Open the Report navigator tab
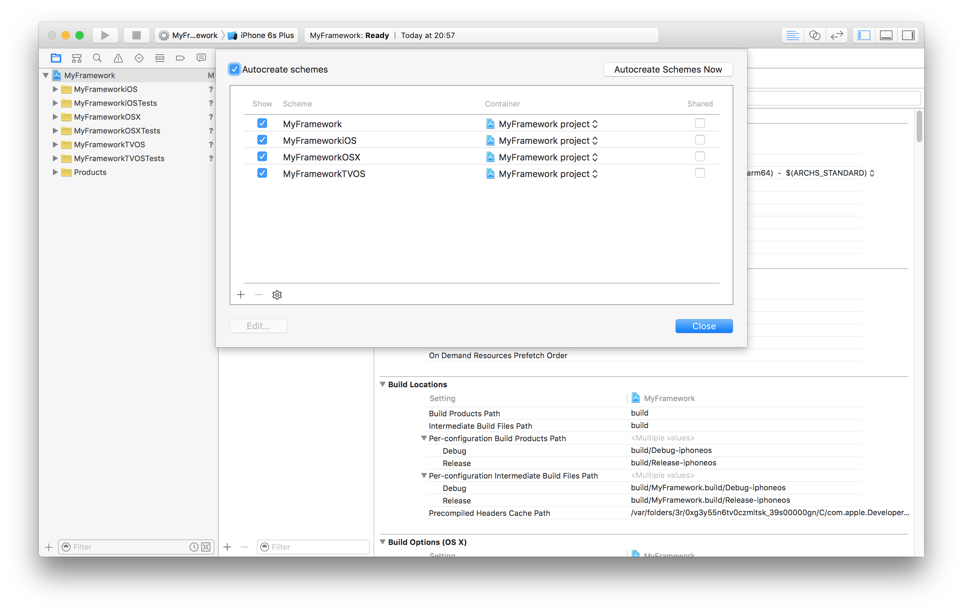This screenshot has height=612, width=963. pyautogui.click(x=201, y=58)
